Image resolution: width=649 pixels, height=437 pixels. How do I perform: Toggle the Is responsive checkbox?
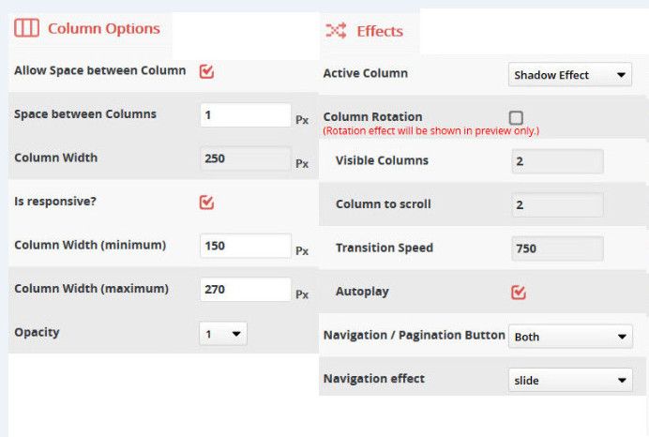click(207, 202)
